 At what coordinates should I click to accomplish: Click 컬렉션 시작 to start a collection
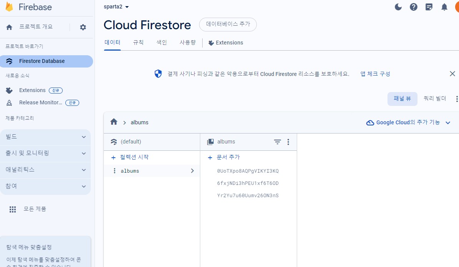135,157
